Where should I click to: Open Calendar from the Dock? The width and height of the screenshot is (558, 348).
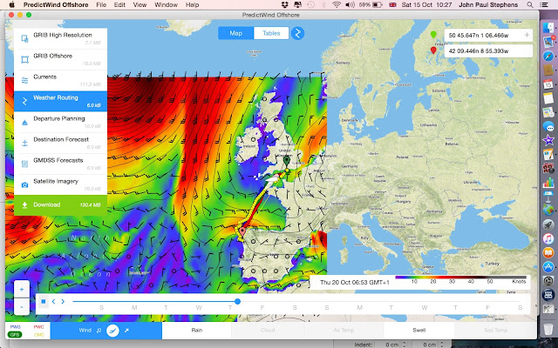click(548, 84)
